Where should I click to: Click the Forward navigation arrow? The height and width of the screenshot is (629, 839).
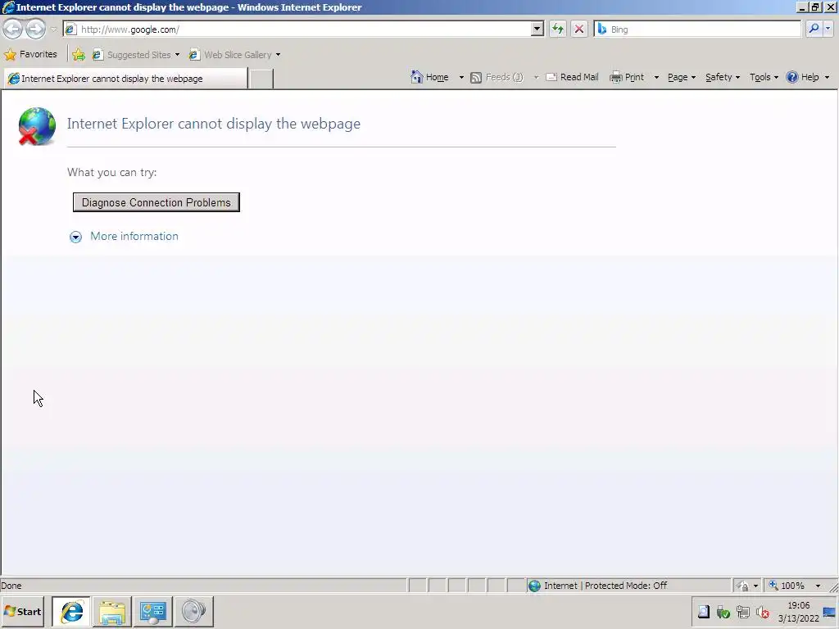(x=35, y=29)
